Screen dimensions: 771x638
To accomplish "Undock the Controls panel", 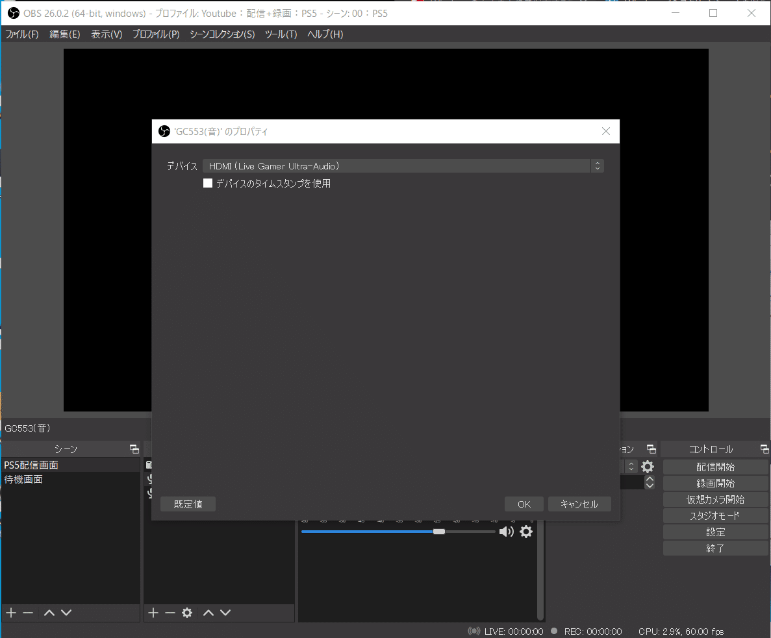I will [x=765, y=449].
